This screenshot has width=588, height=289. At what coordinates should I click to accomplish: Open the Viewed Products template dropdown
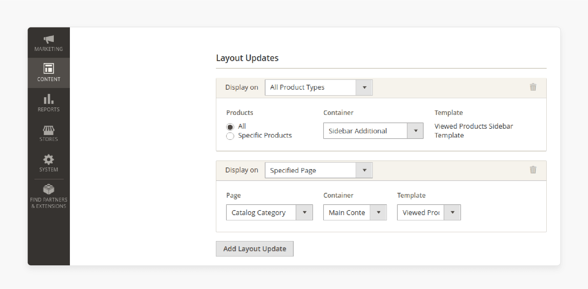click(429, 212)
